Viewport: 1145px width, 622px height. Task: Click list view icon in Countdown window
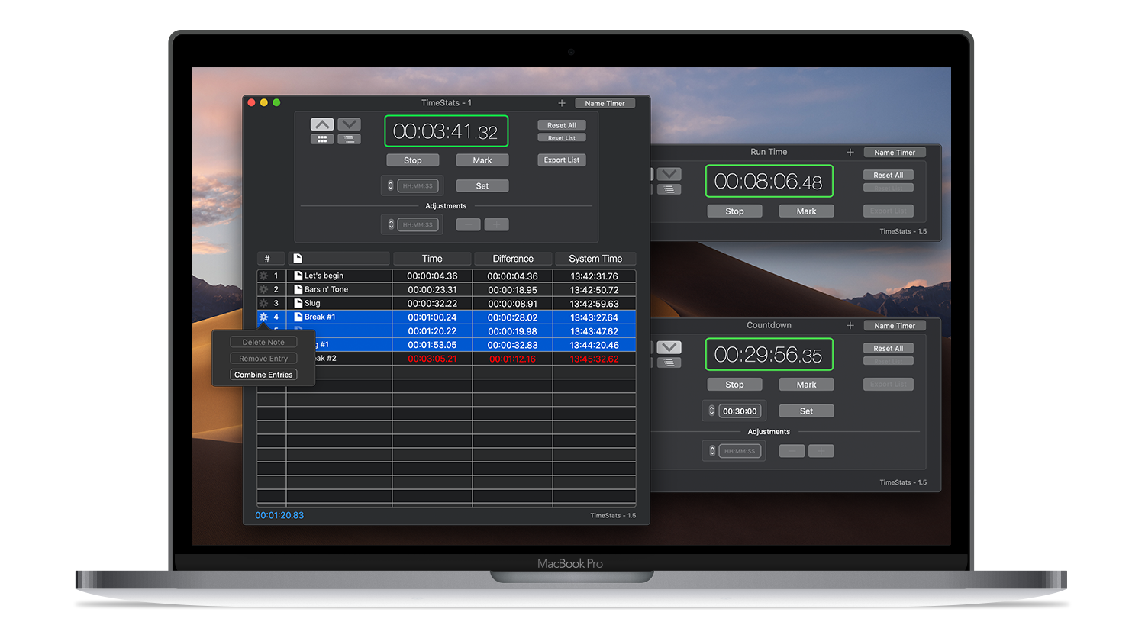[x=669, y=363]
